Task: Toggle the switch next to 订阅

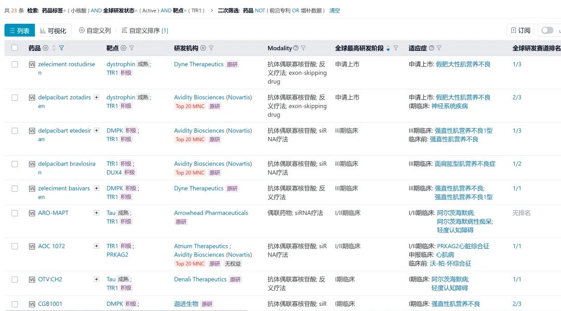Action: point(547,31)
